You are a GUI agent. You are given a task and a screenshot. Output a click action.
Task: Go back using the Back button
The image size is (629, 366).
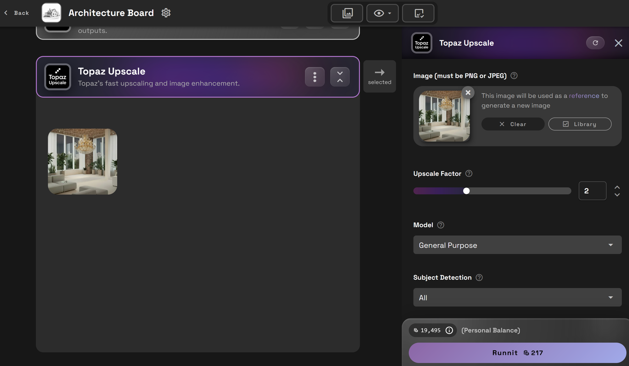coord(17,13)
